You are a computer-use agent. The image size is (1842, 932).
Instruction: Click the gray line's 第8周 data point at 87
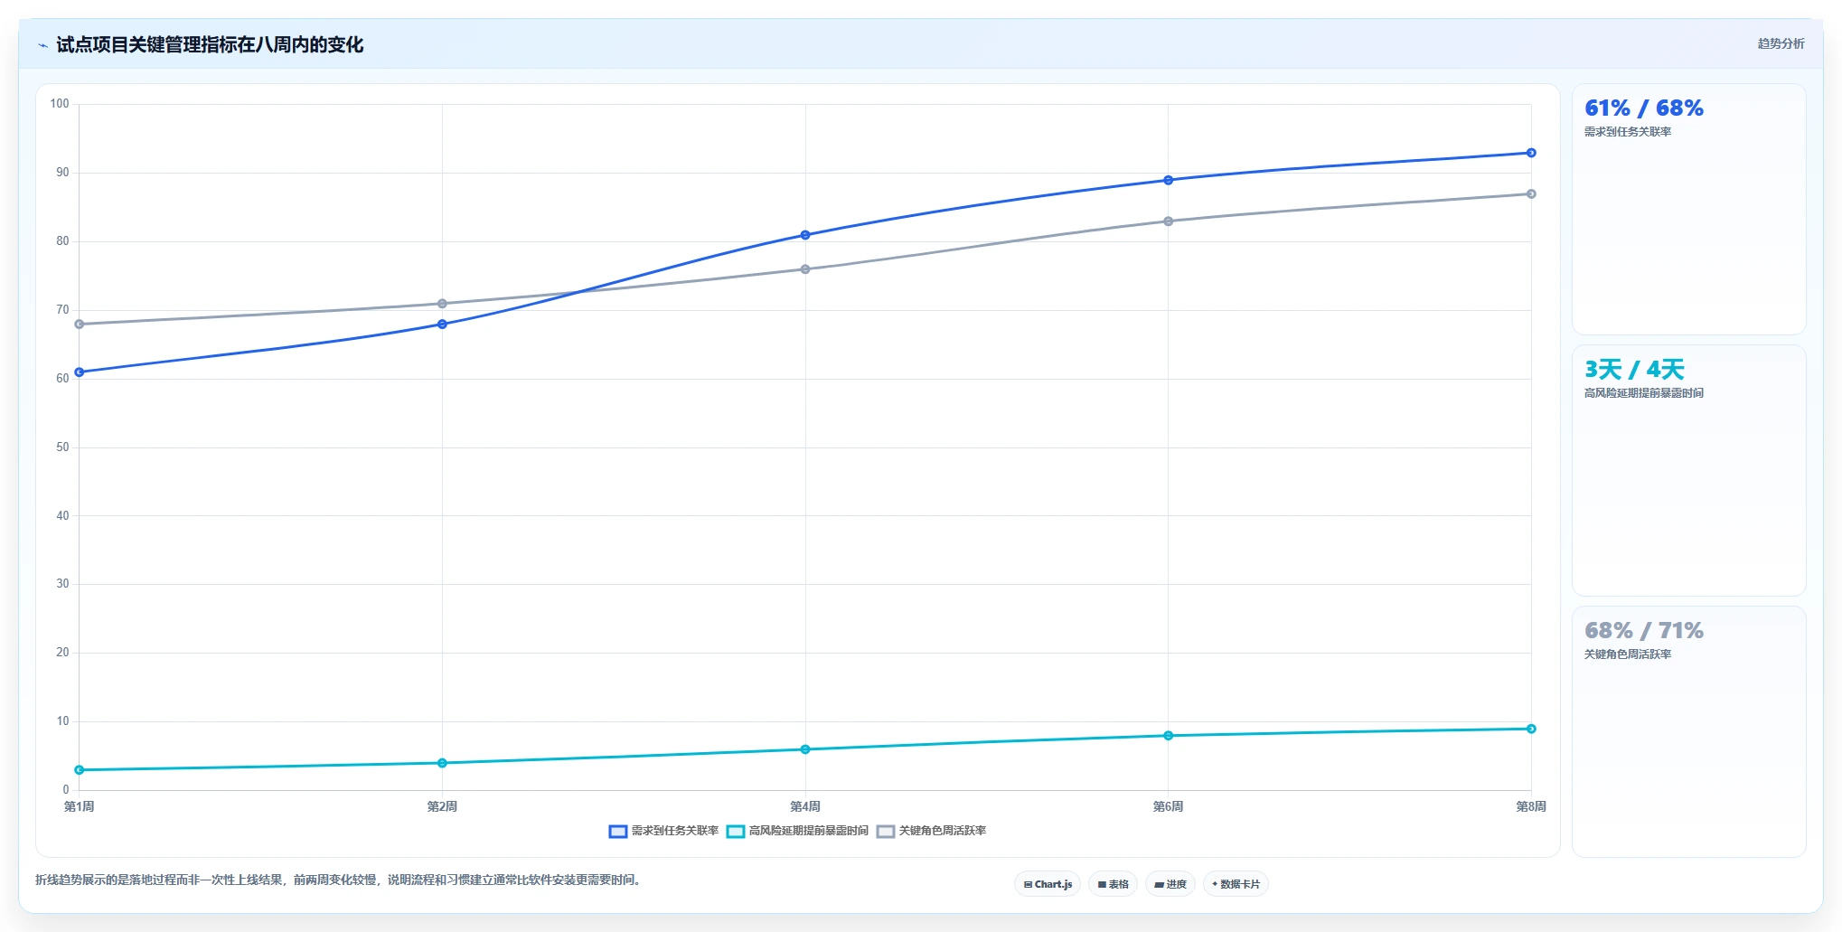point(1531,194)
